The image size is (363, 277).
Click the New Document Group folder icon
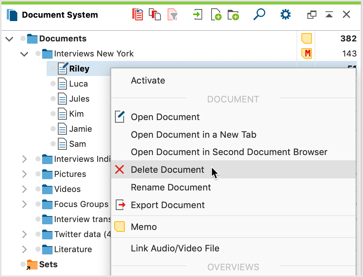pyautogui.click(x=233, y=15)
